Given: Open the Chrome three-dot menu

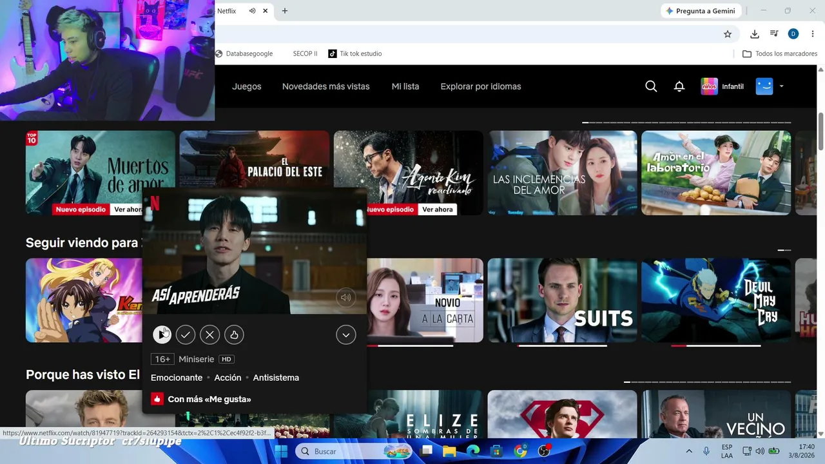Looking at the screenshot, I should coord(812,34).
